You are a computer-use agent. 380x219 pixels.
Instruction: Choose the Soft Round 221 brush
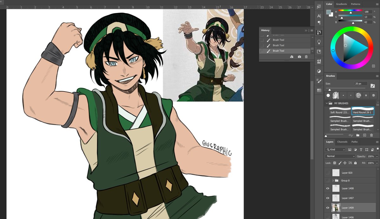tap(340, 110)
